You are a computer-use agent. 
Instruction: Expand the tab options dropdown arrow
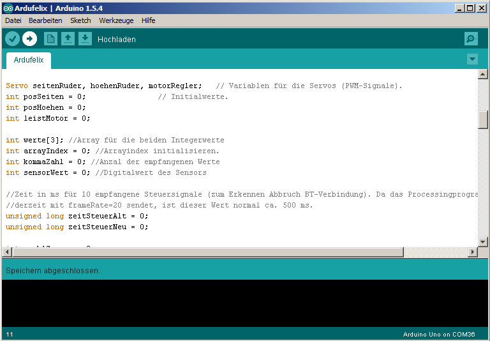(472, 59)
